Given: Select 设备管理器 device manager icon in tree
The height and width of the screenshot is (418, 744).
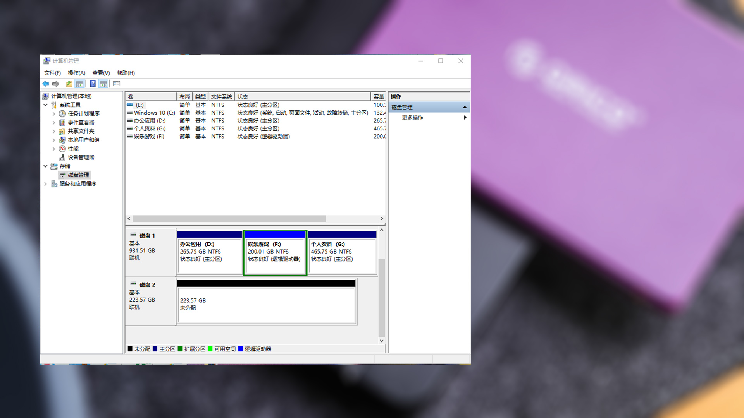Looking at the screenshot, I should (x=62, y=158).
